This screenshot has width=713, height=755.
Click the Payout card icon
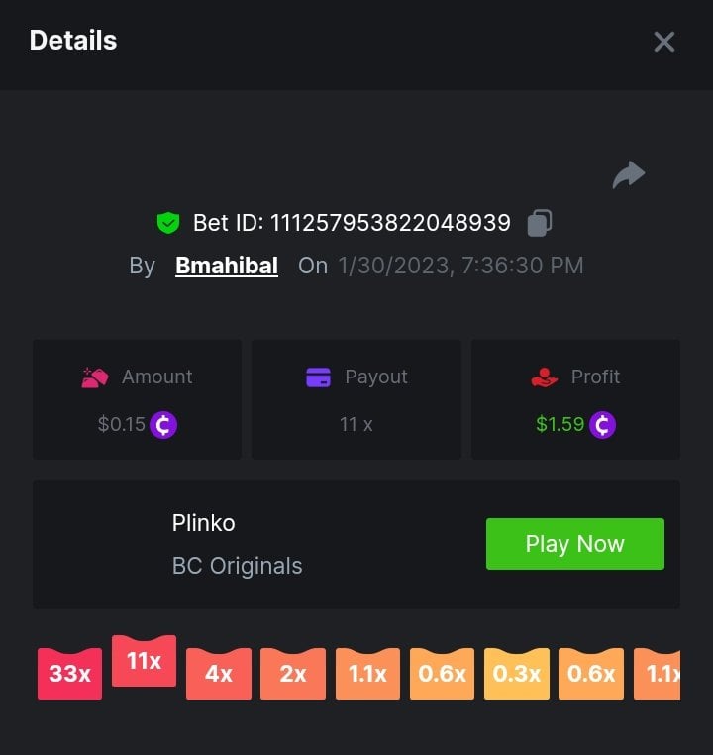pyautogui.click(x=318, y=377)
